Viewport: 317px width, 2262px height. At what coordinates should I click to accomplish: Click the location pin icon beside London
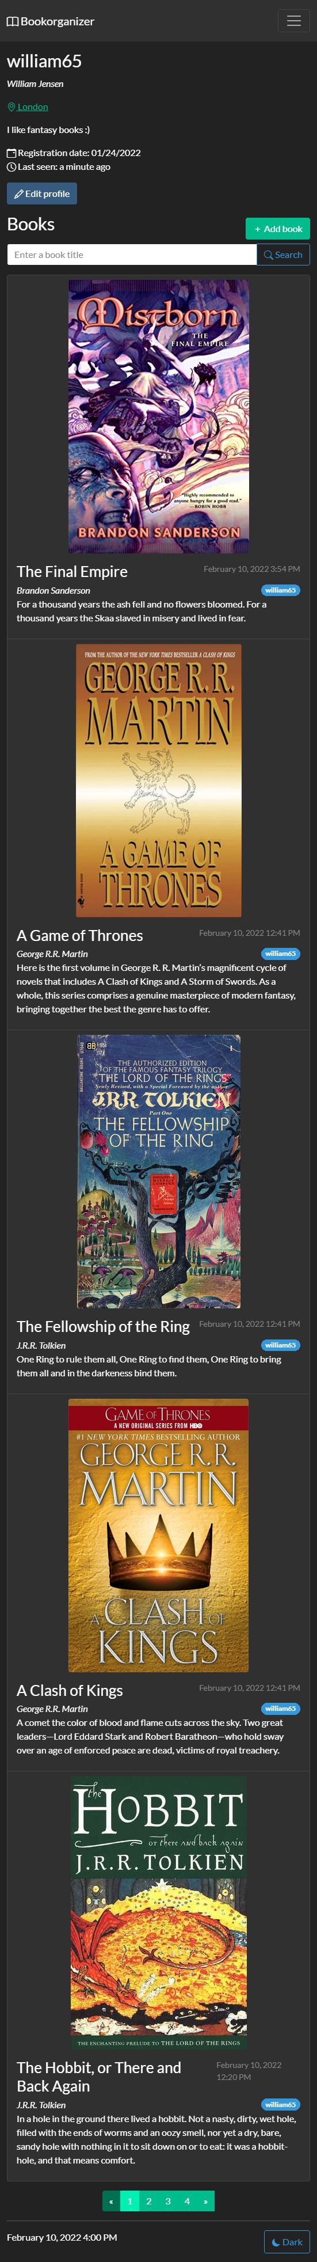tap(12, 107)
